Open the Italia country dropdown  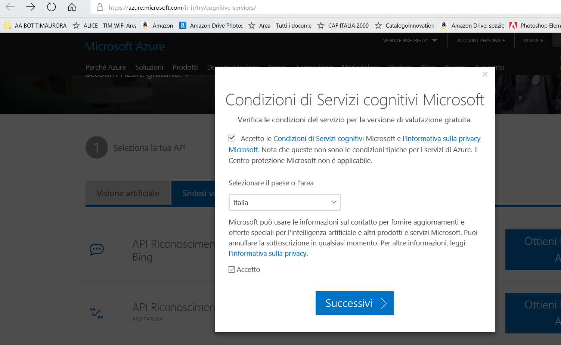[285, 203]
